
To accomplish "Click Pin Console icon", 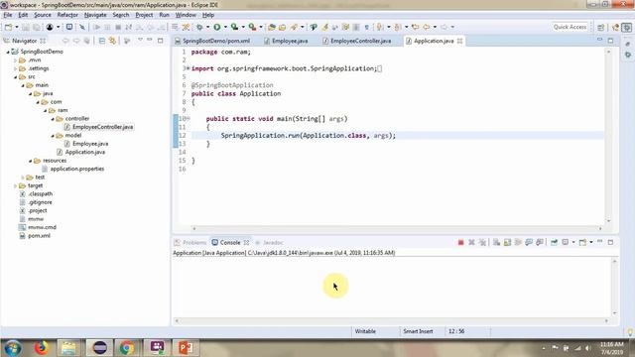I will (x=554, y=242).
